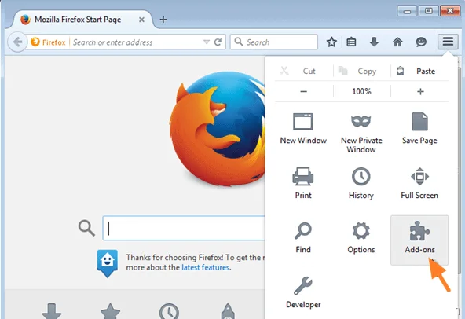
Task: Open Downloads shortcut at page bottom
Action: click(52, 312)
